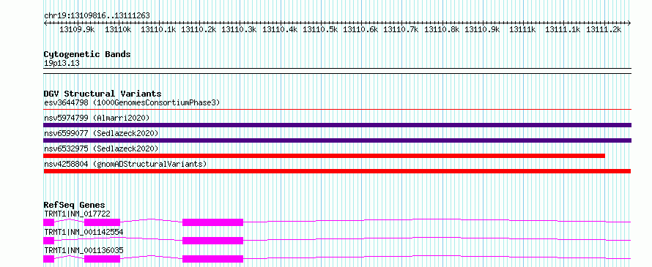Viewport: 652px width, 267px height.
Task: Click the thin red esv3644798 variant line
Action: 337,110
